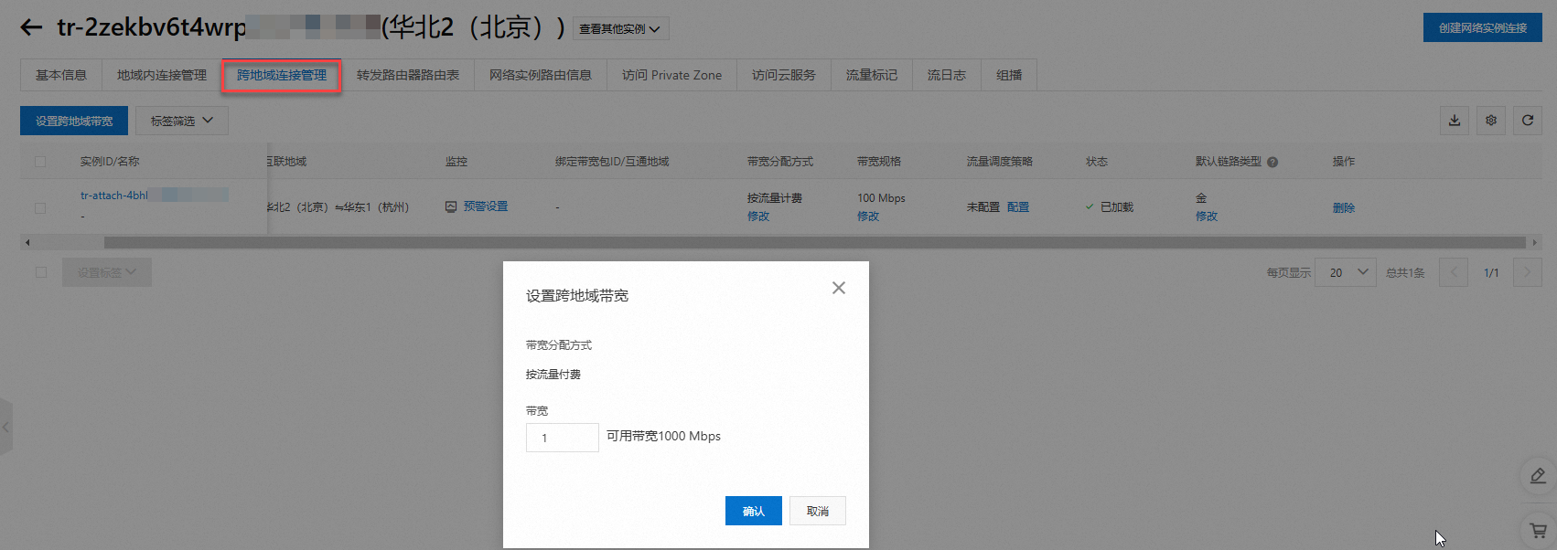Click the scroll-left arrow of horizontal scrollbar
Screen dimensions: 1557x550
point(27,243)
